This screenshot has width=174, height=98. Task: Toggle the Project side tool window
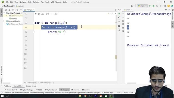pos(2,13)
